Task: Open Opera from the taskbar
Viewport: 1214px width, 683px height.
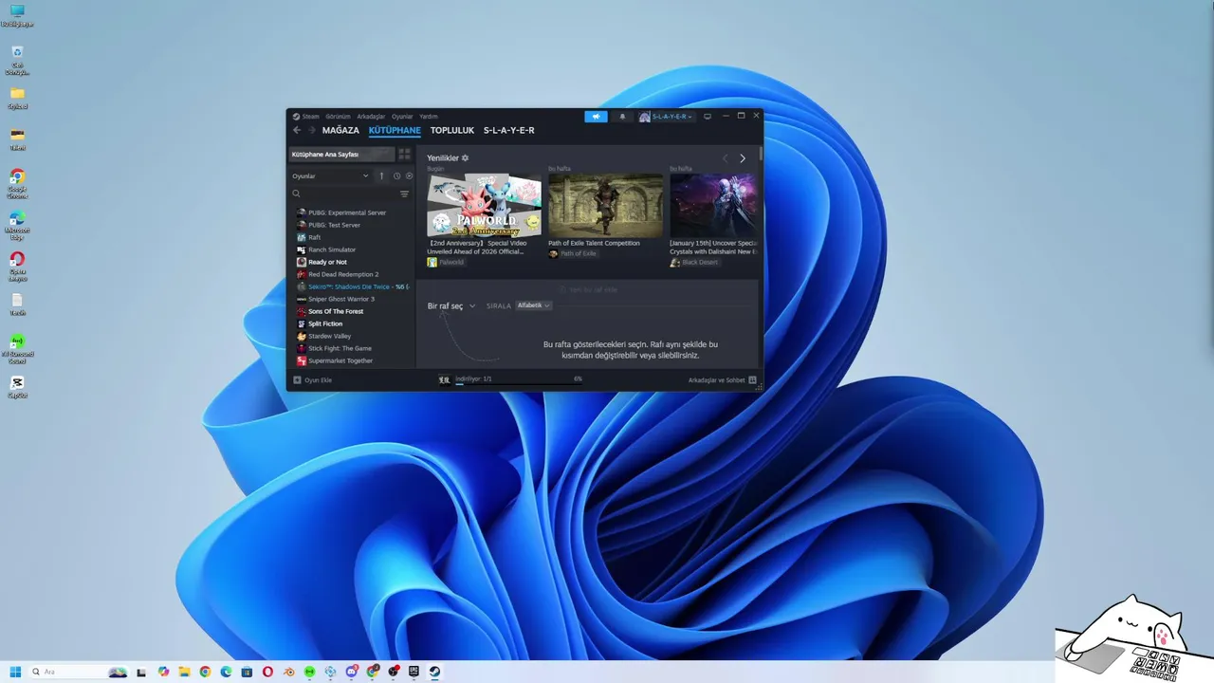Action: point(267,672)
